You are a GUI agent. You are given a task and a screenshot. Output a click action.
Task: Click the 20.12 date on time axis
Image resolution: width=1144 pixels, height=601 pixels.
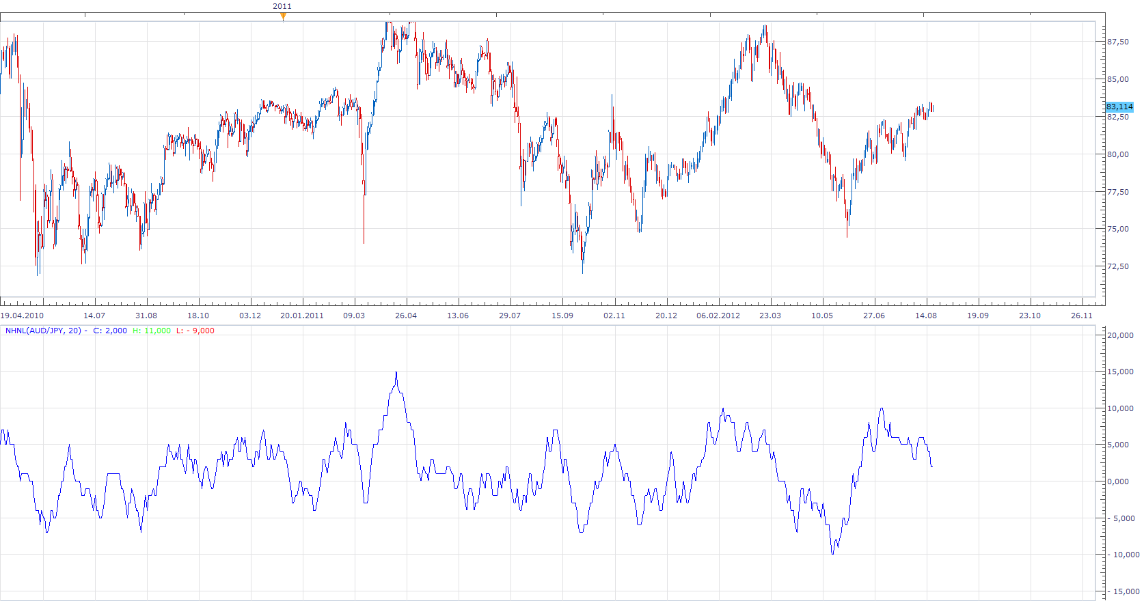[666, 316]
